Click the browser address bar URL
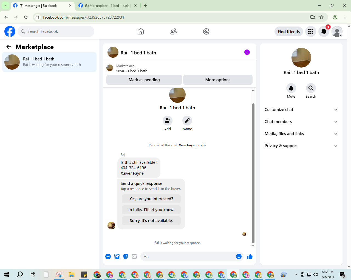The height and width of the screenshot is (280, 351). pyautogui.click(x=84, y=17)
